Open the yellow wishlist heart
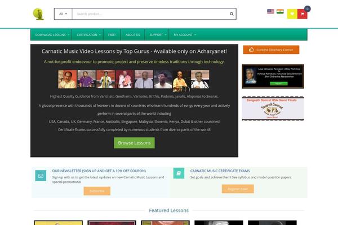Image resolution: width=338 pixels, height=225 pixels. pos(292,14)
